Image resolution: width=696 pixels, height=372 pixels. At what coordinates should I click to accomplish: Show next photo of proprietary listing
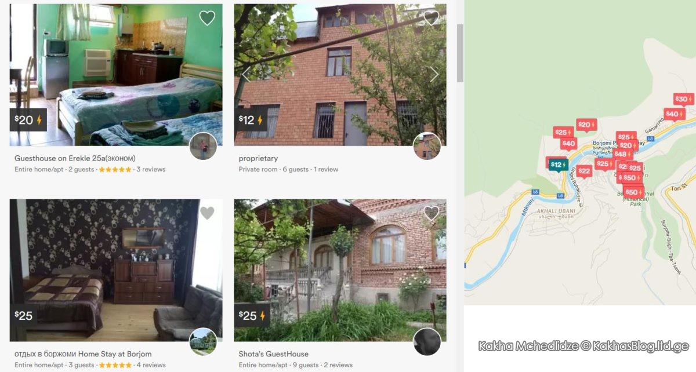coord(433,74)
